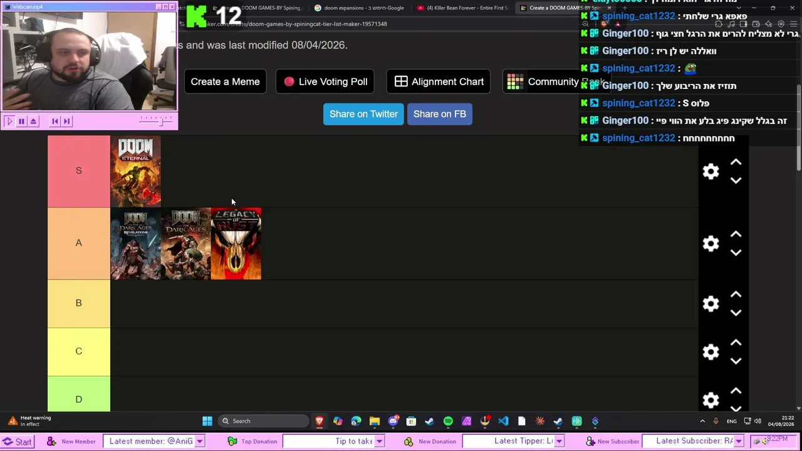
Task: Move tier A row up
Action: pyautogui.click(x=736, y=234)
